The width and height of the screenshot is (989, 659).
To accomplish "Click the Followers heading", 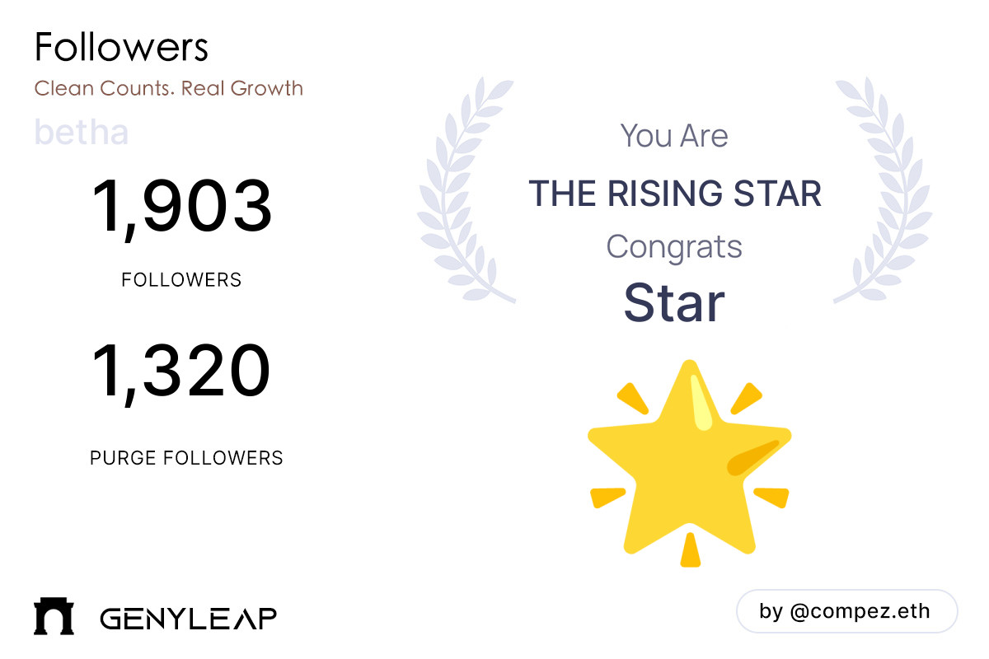I will (x=121, y=48).
